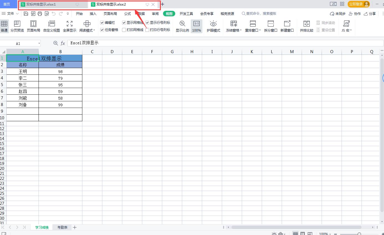Open 全屏显示 full screen view
This screenshot has width=384, height=235.
pos(70,26)
